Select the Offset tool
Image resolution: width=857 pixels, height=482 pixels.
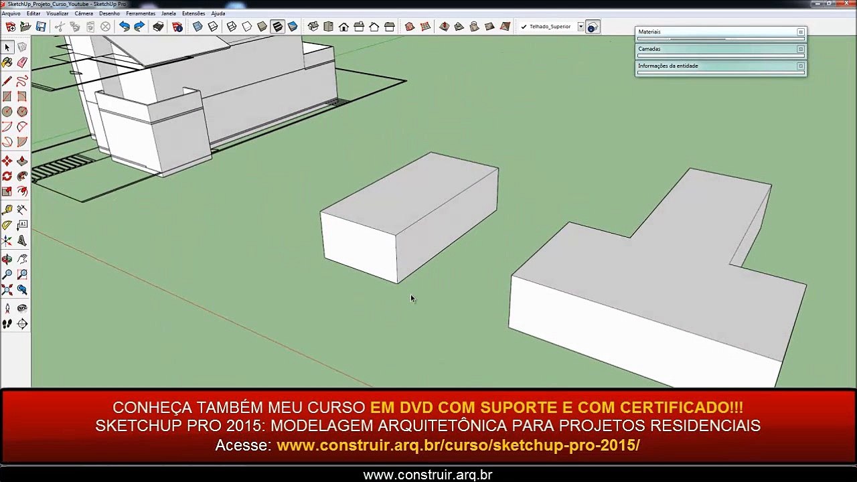(x=22, y=191)
